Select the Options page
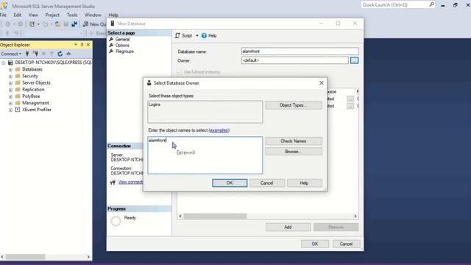The image size is (471, 265). [x=122, y=46]
